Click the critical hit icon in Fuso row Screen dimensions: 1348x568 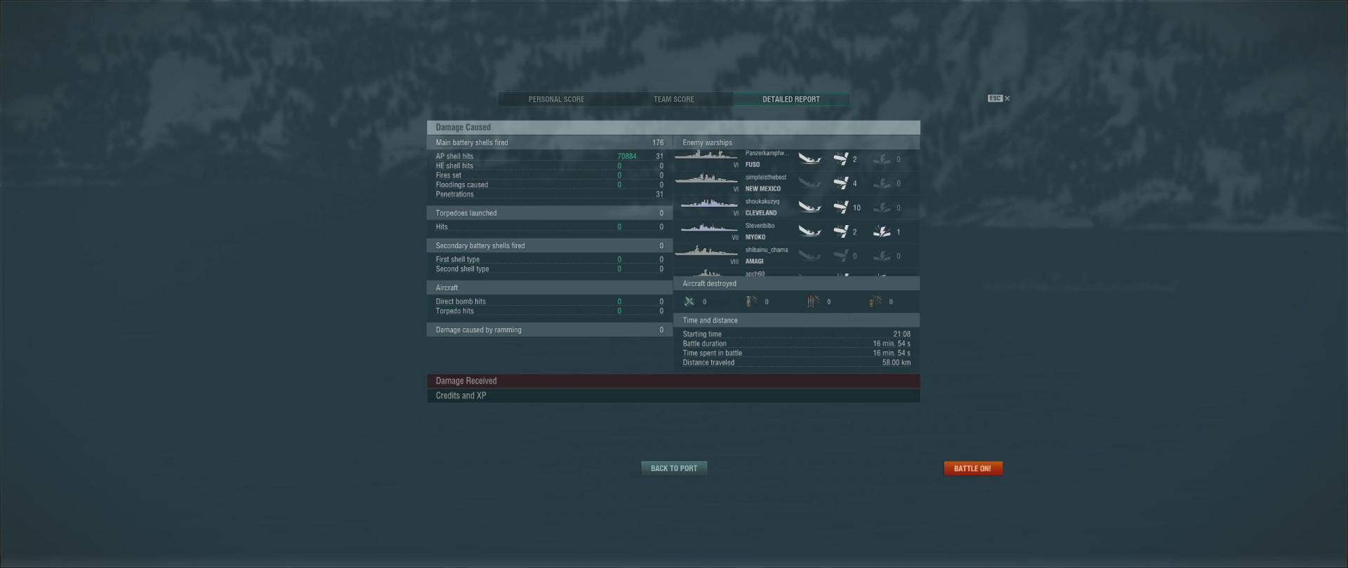click(882, 159)
